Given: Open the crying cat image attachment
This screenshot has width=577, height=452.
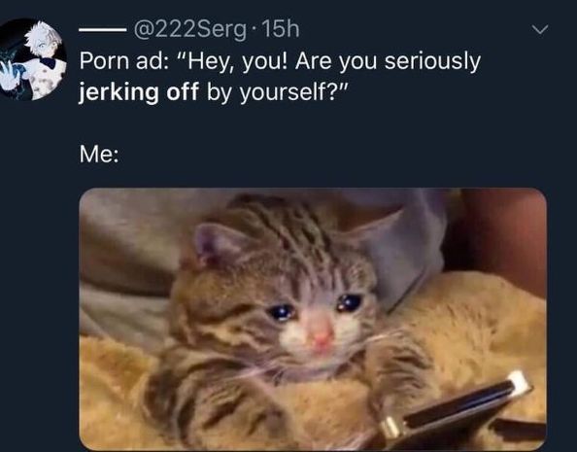Looking at the screenshot, I should click(313, 319).
